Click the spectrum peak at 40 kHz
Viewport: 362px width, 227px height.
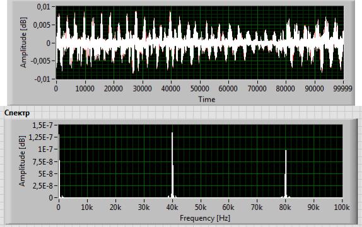172,165
